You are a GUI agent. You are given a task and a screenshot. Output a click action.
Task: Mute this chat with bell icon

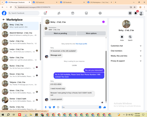[x=122, y=37]
